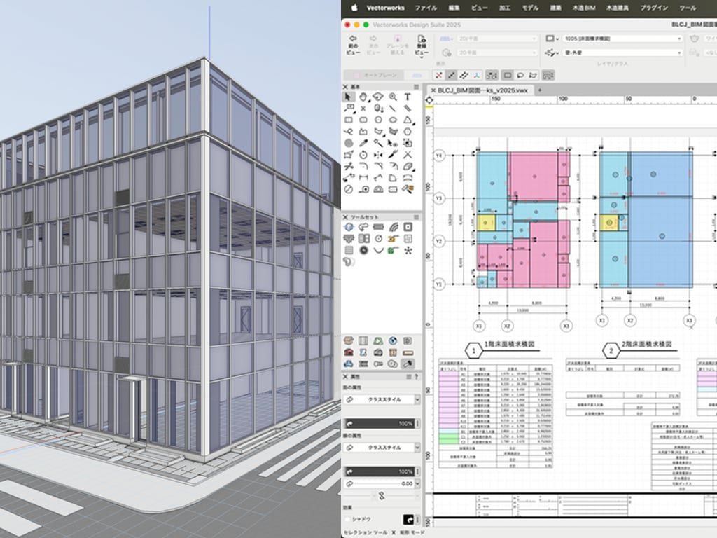Viewport: 717px width, 538px height.
Task: Click the black shadow color swatch
Action: [x=408, y=519]
